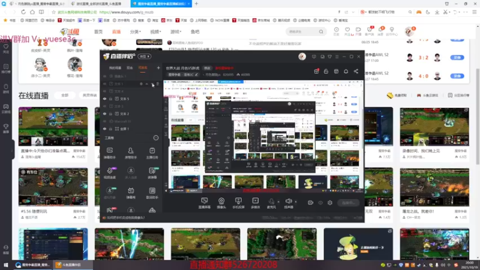Expand the 视频 dropdown in Douyu nav
Image resolution: width=480 pixels, height=270 pixels.
click(x=155, y=32)
